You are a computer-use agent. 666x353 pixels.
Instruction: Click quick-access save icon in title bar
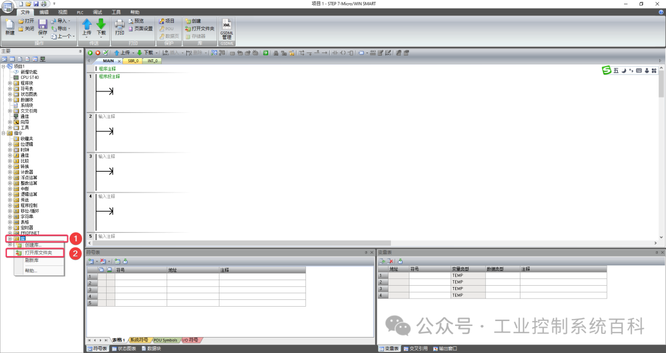coord(36,4)
